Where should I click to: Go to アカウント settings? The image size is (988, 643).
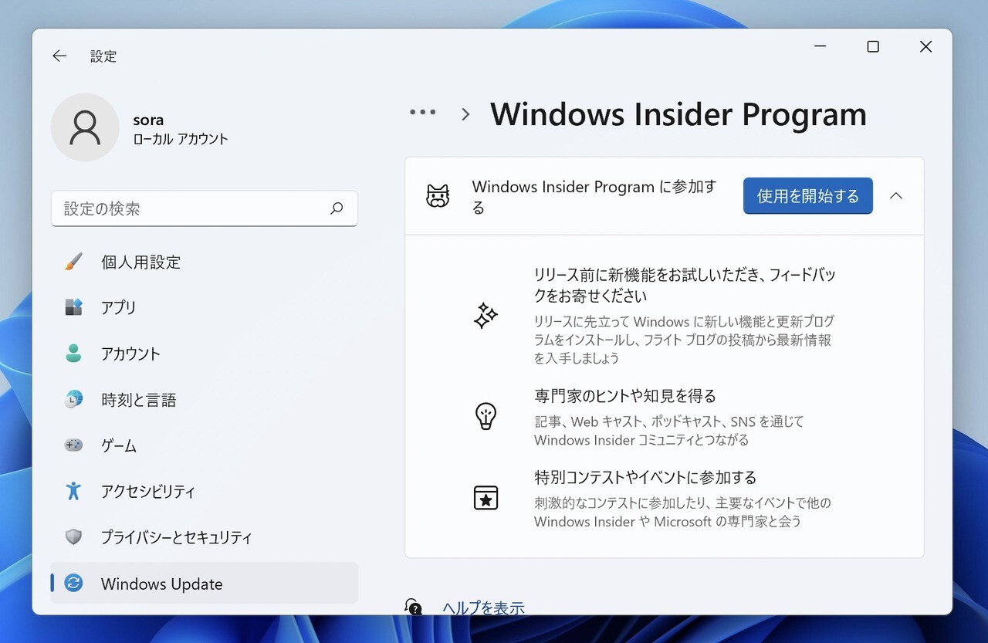pos(205,354)
